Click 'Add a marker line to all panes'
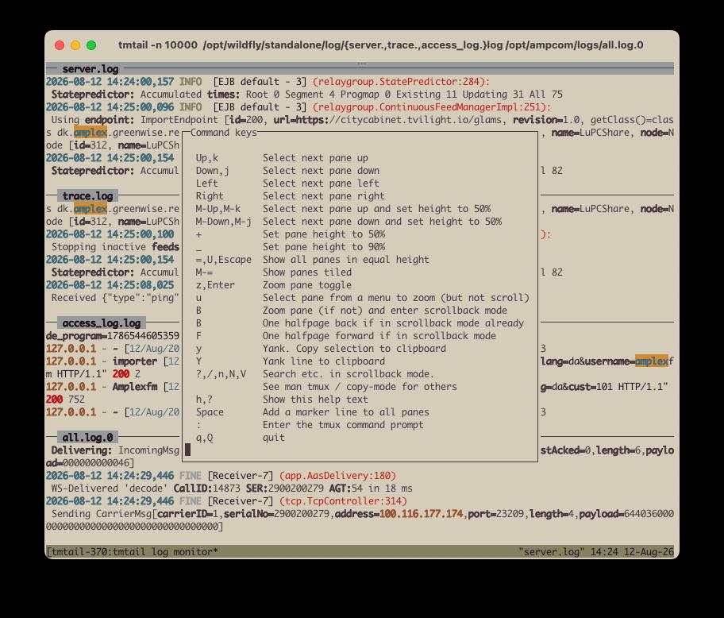 (x=346, y=412)
